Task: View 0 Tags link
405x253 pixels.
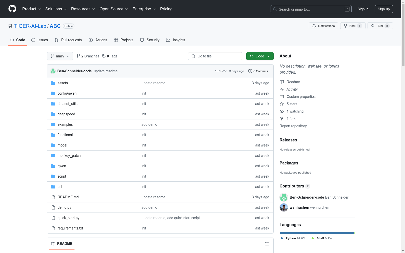Action: [x=110, y=56]
